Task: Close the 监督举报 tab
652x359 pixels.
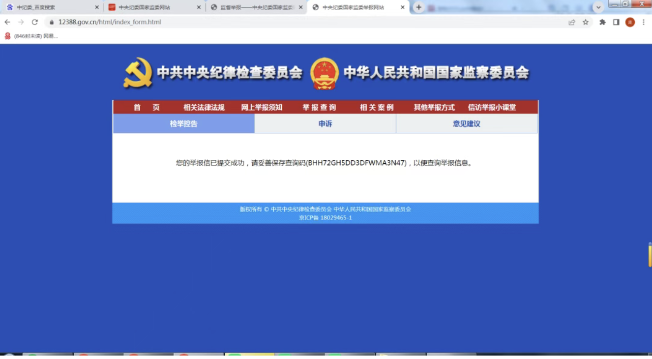Action: [x=301, y=7]
